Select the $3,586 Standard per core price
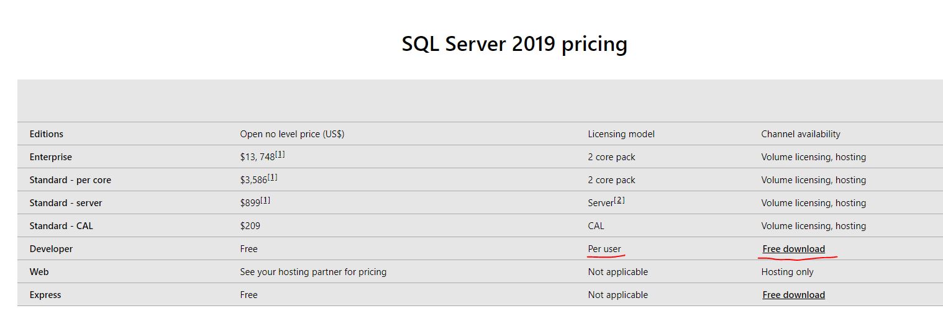 pos(253,180)
